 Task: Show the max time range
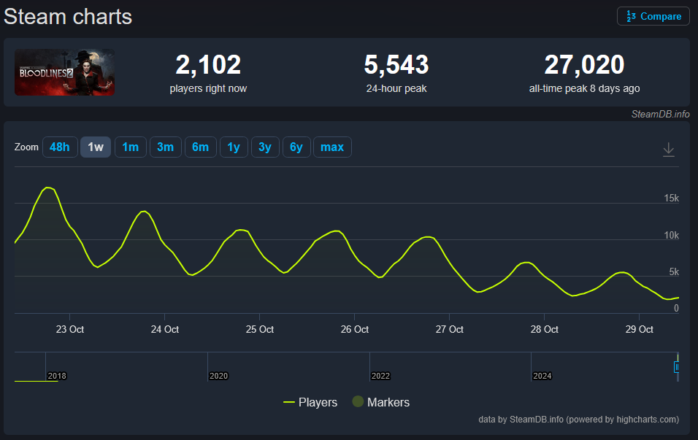pos(332,147)
